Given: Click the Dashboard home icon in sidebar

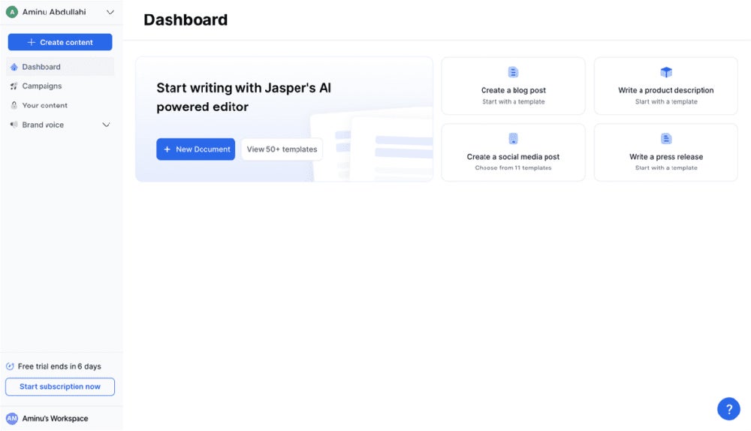Looking at the screenshot, I should tap(14, 67).
